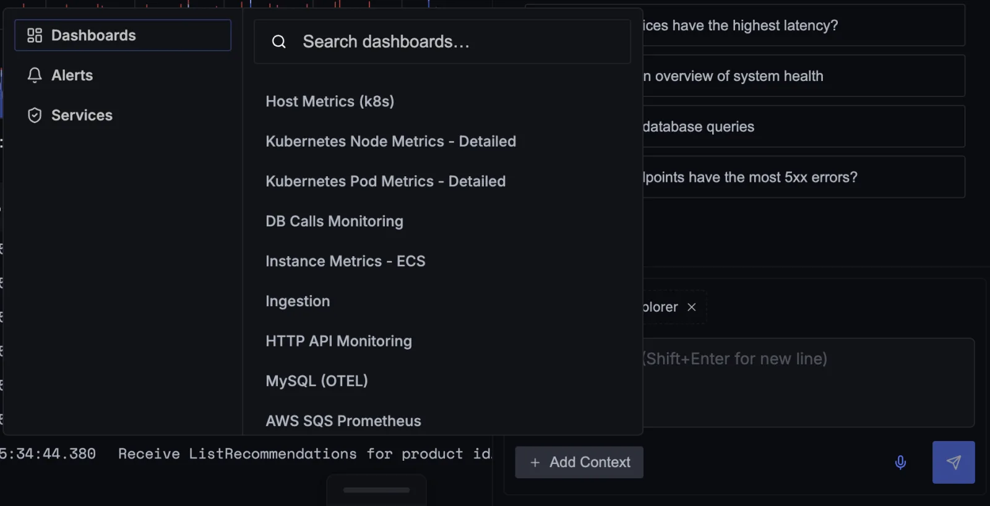Pick AWS SQS Prometheus dashboard

tap(343, 421)
